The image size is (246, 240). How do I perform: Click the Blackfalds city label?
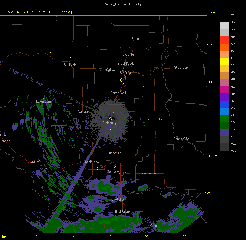click(126, 64)
